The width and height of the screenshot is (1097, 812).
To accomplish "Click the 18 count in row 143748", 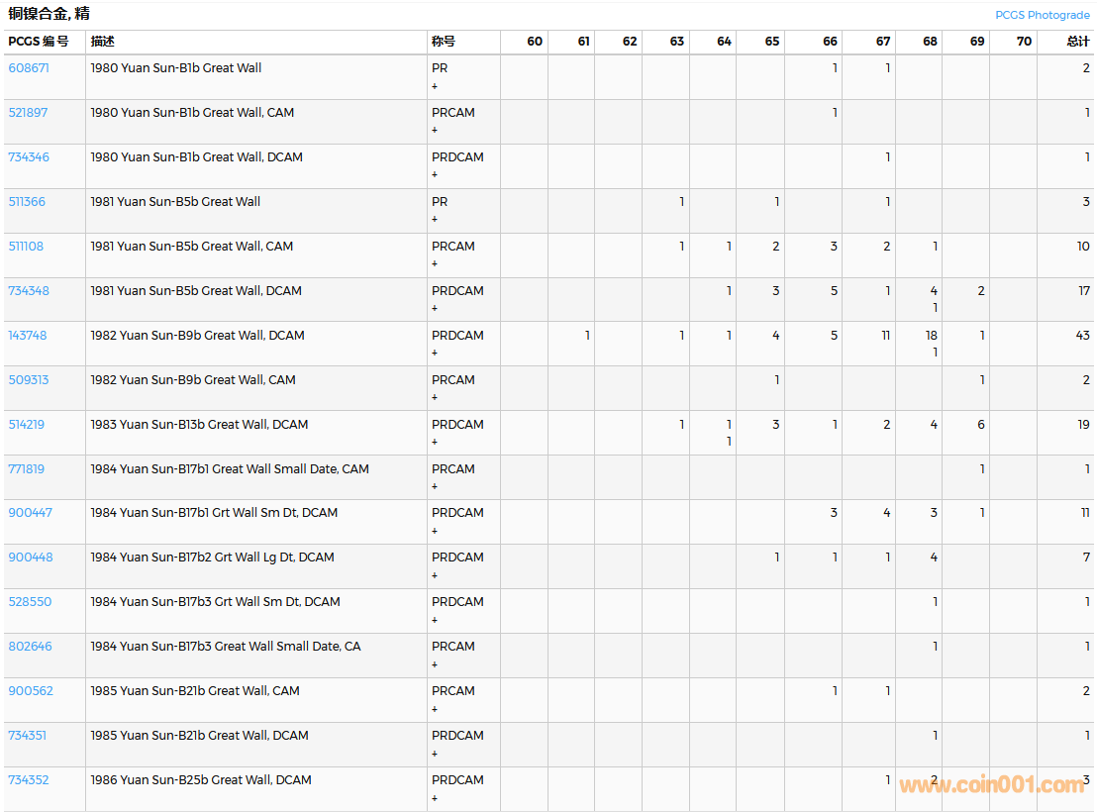I will 931,336.
